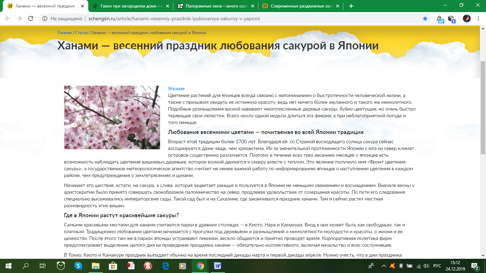Click heading 'Любование весенними цветами'
The width and height of the screenshot is (486, 273).
coord(265,132)
